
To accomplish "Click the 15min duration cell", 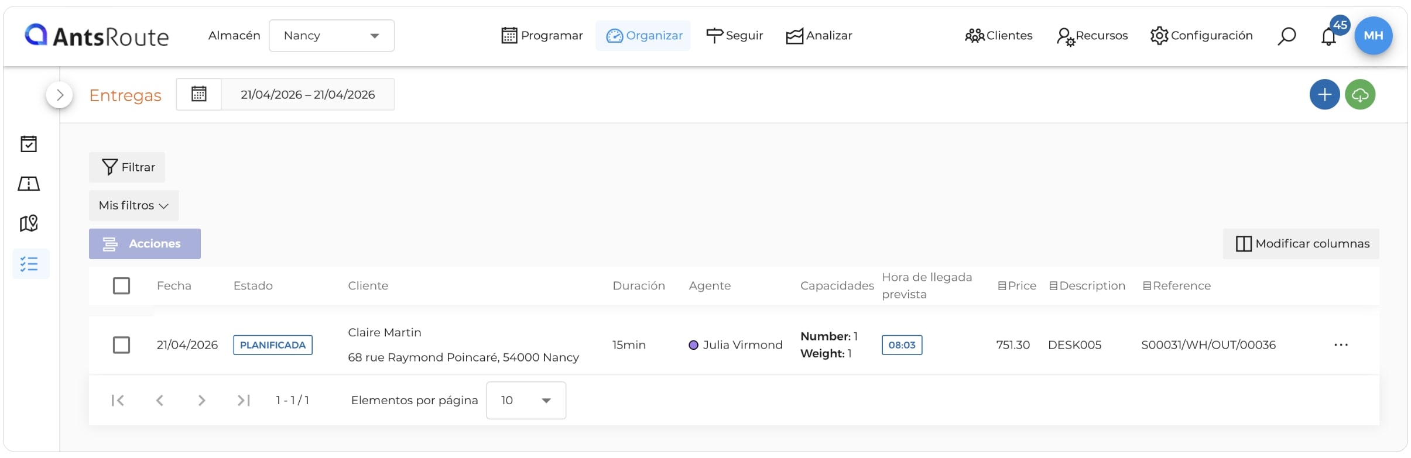I will tap(629, 345).
